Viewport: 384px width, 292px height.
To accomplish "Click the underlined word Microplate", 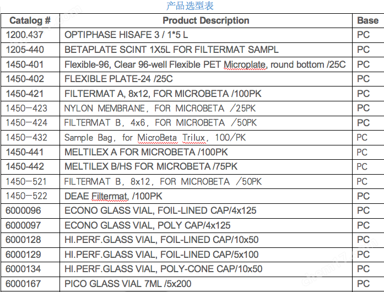I will click(x=245, y=64).
